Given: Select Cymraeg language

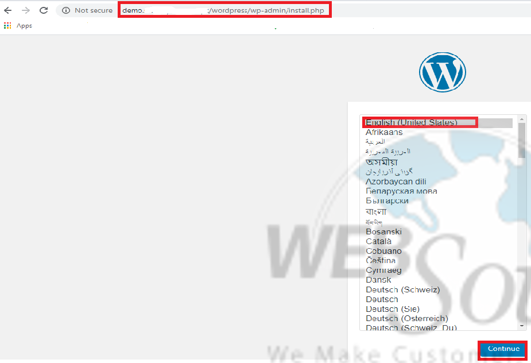Looking at the screenshot, I should [x=383, y=271].
